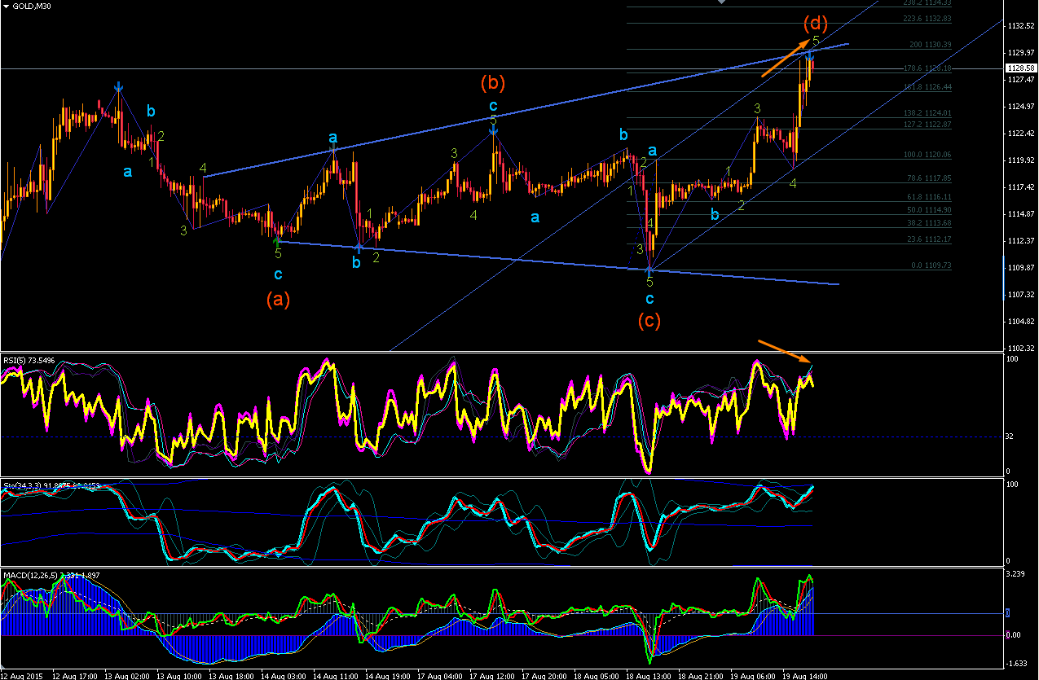Click the RSI(5) indicator label

[x=30, y=360]
